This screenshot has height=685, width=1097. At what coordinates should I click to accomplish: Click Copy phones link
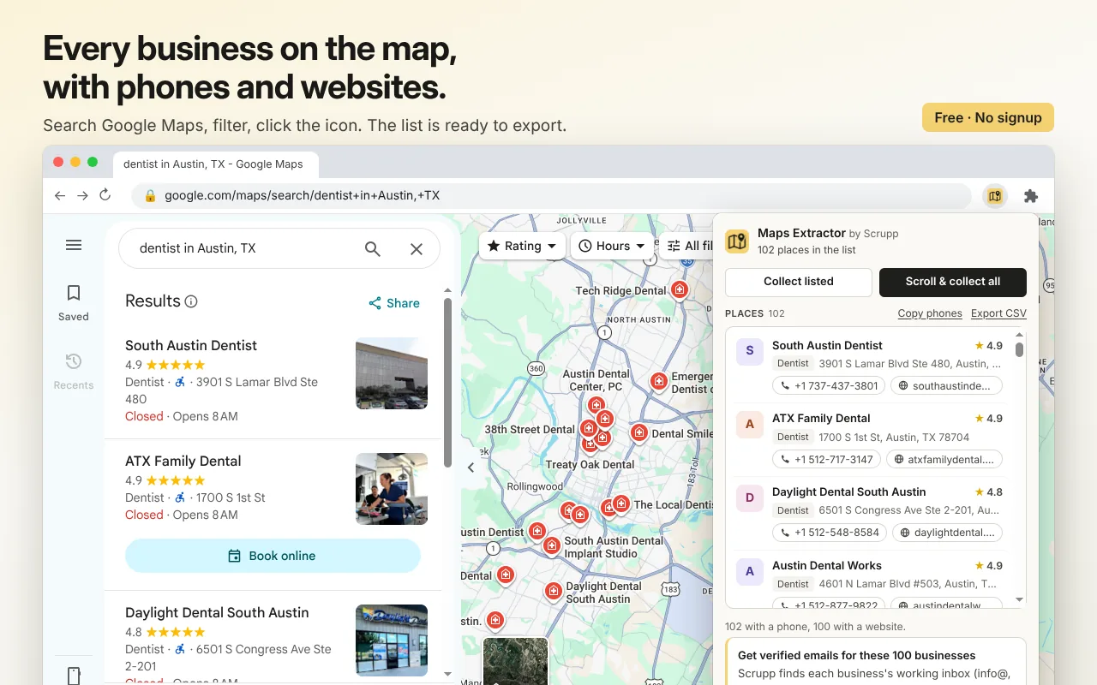point(930,313)
